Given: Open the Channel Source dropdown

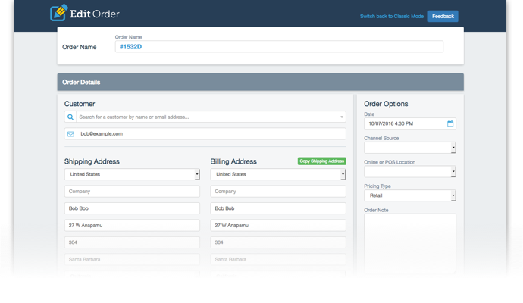Looking at the screenshot, I should coord(410,148).
